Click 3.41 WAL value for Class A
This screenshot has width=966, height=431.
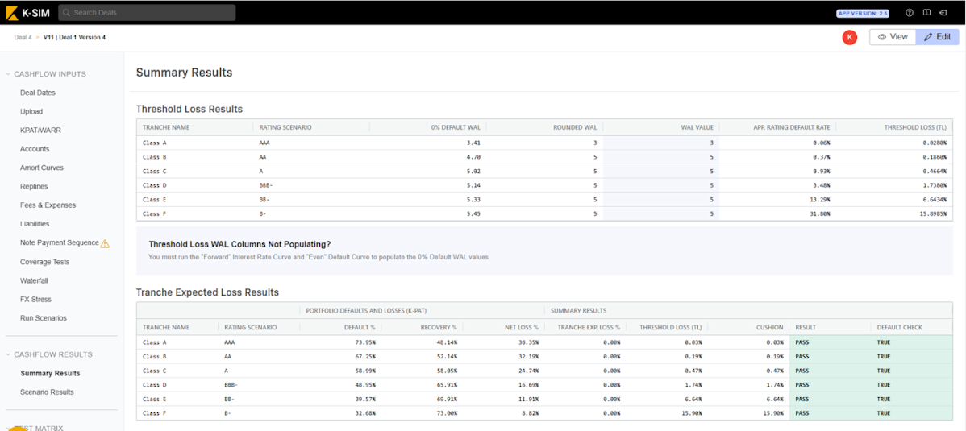pos(474,143)
